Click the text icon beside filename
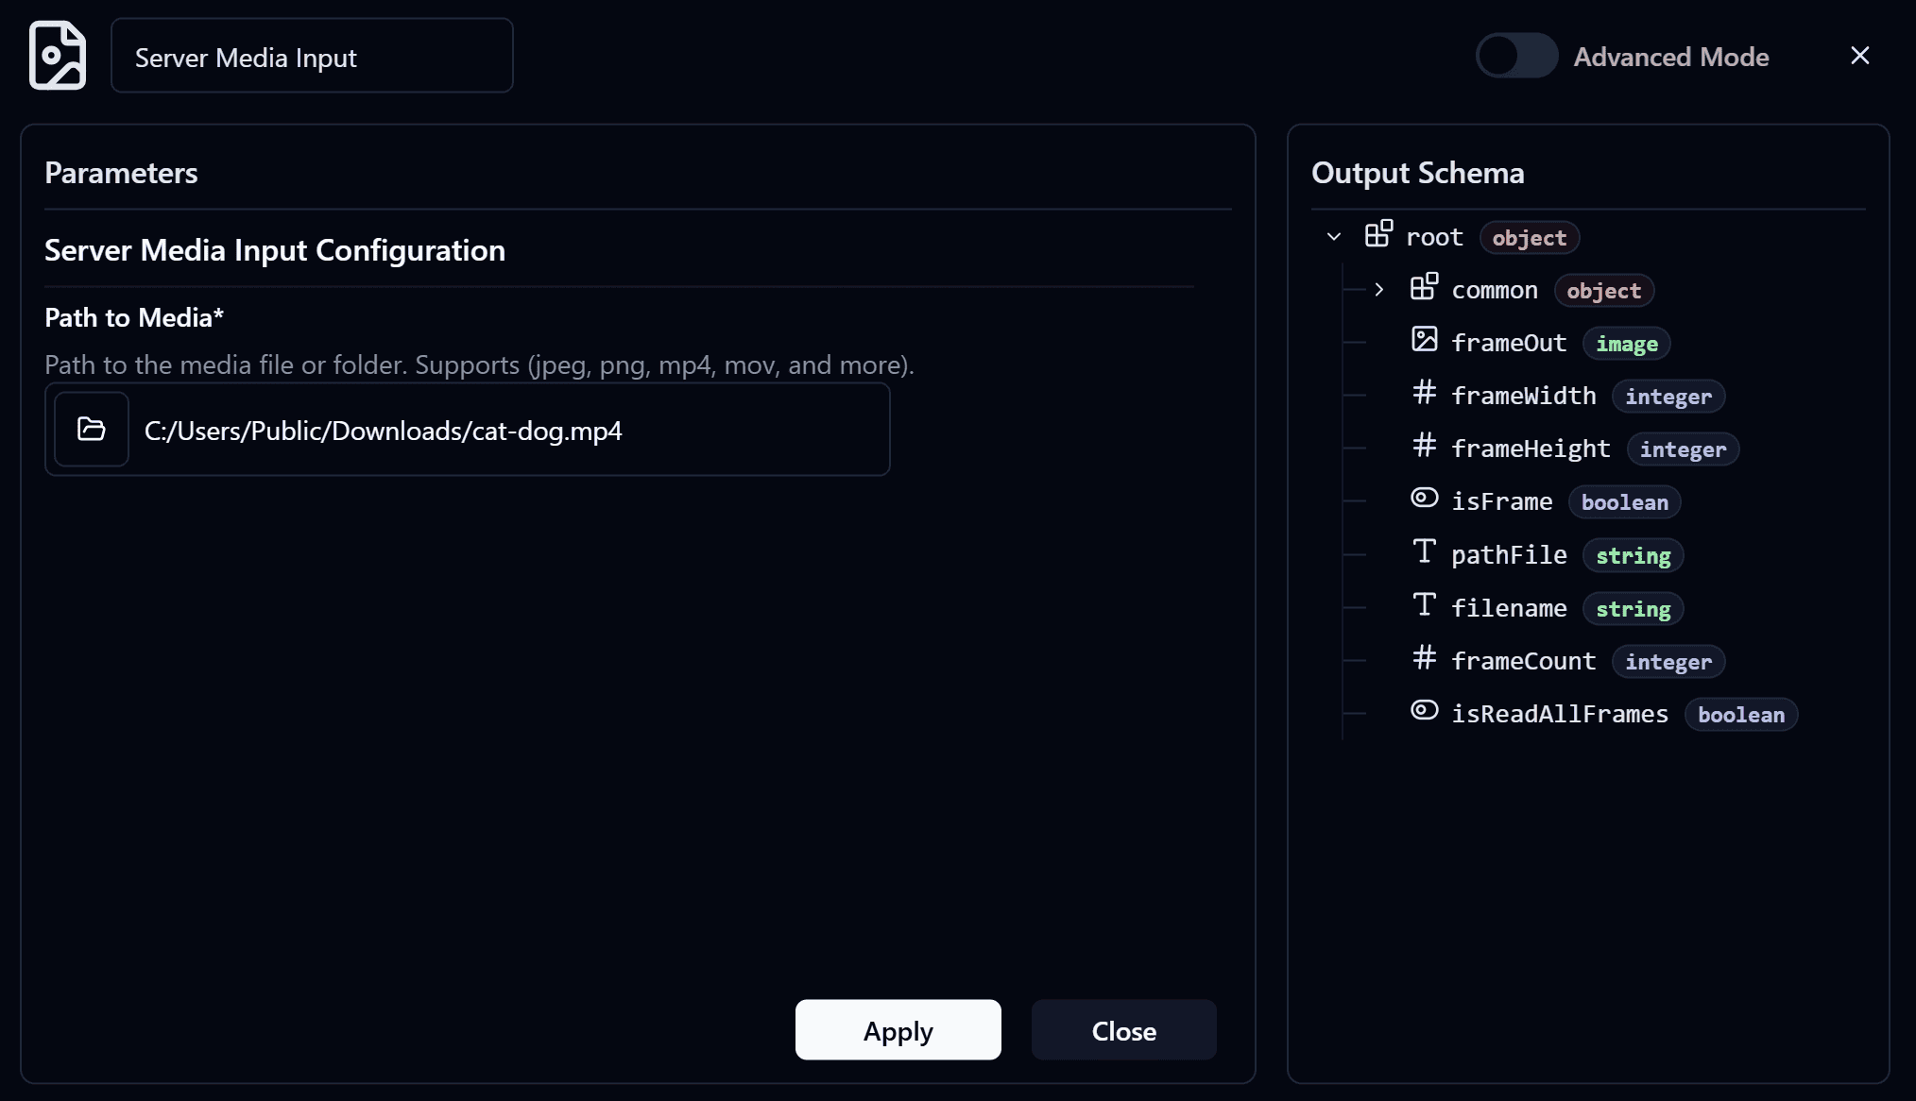The height and width of the screenshot is (1101, 1916). [x=1424, y=604]
